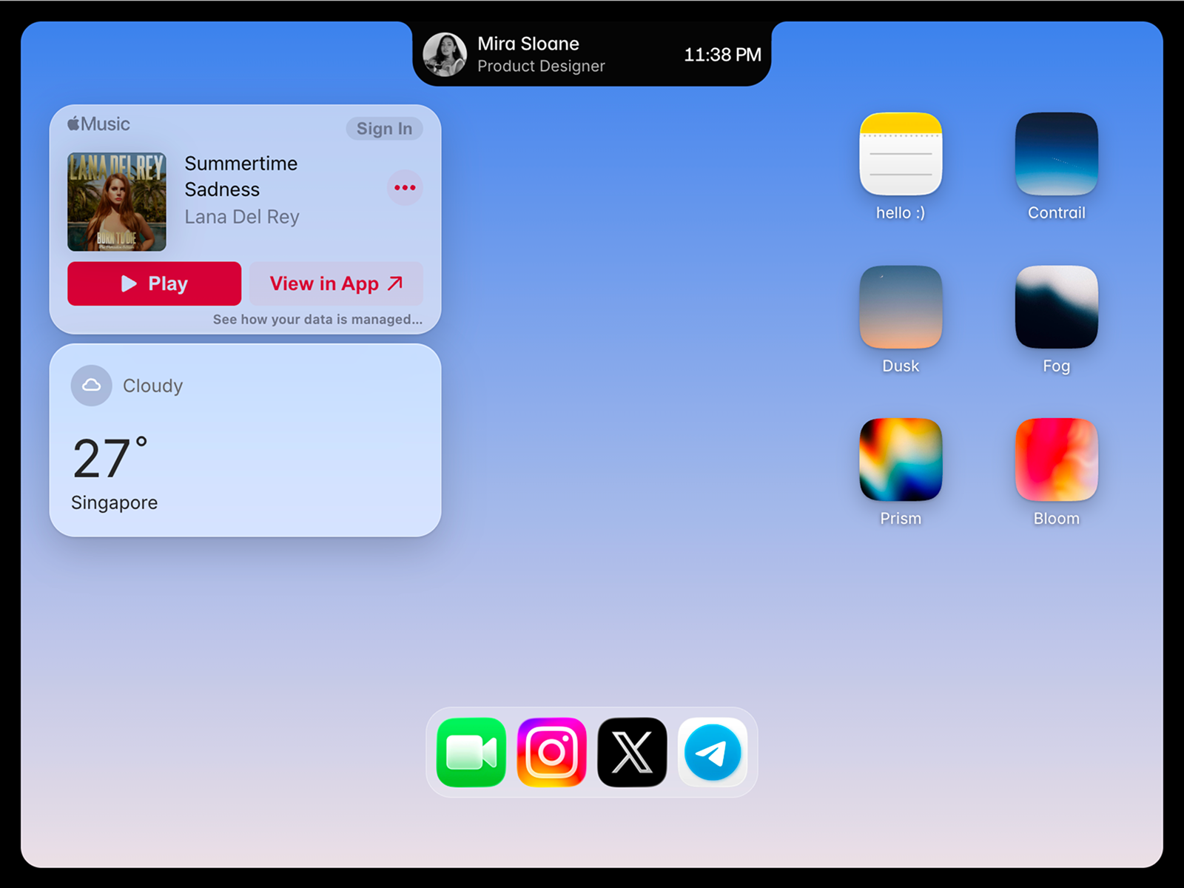Click the Summertime Sadness song title
The image size is (1184, 888).
coord(241,176)
